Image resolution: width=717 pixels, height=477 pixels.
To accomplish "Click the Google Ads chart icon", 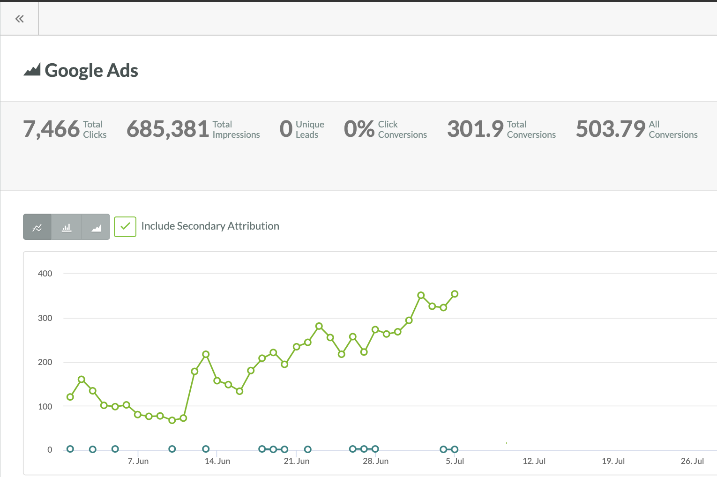I will (32, 70).
